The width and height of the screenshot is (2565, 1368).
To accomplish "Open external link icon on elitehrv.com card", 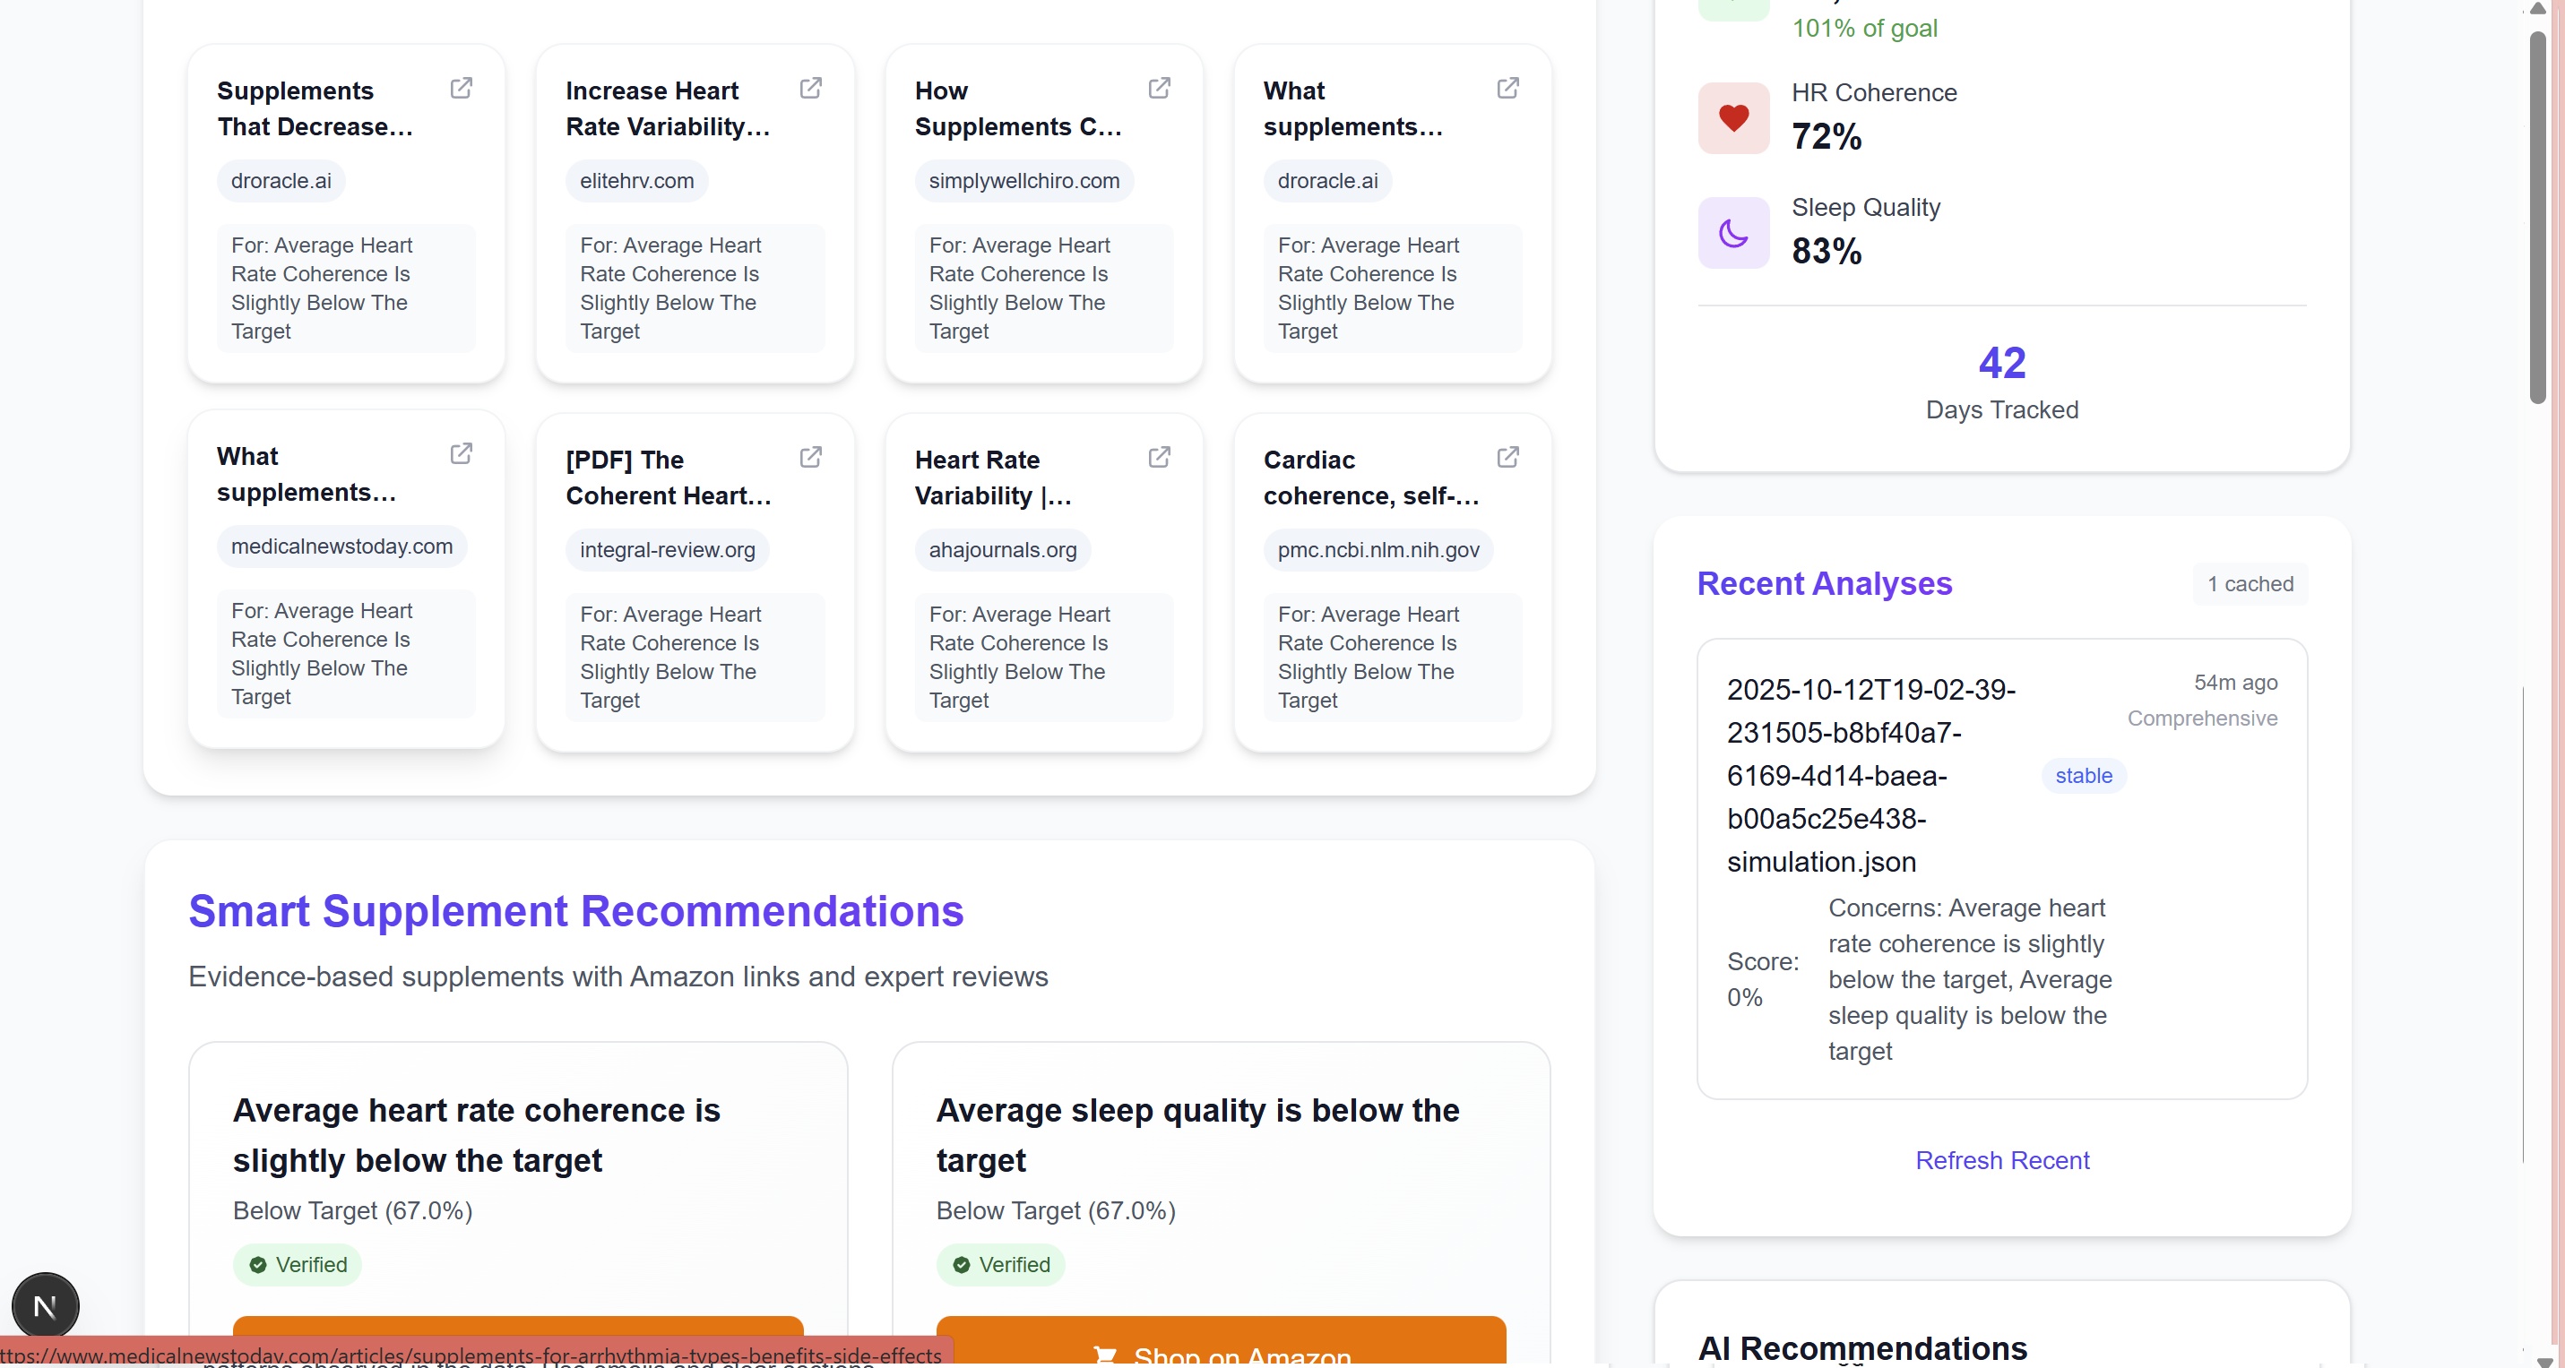I will click(x=810, y=89).
